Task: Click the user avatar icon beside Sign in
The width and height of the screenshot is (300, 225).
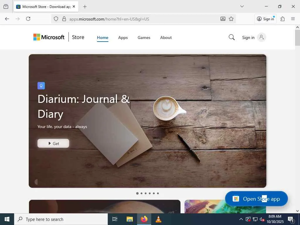Action: pos(261,37)
